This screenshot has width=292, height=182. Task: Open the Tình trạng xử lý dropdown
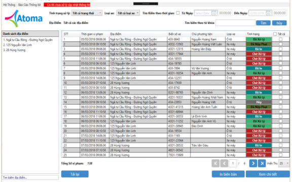[x=87, y=13]
